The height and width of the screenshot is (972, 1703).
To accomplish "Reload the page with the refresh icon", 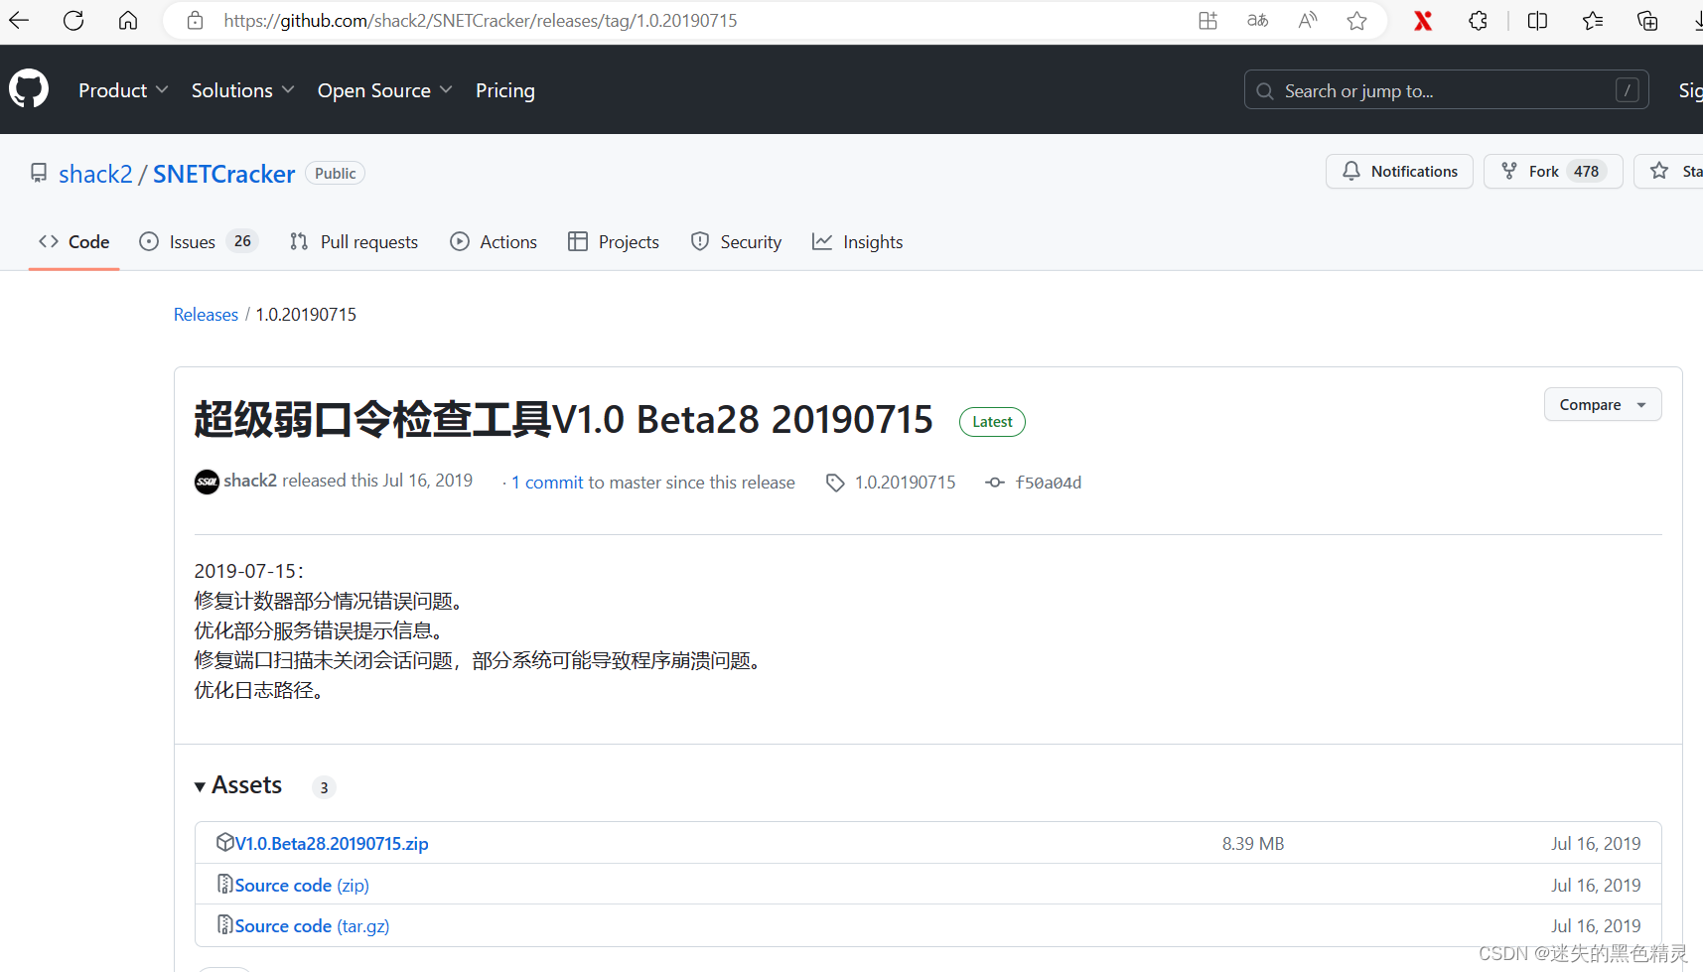I will coord(73,21).
